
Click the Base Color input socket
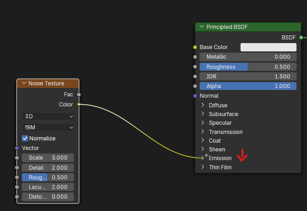click(195, 47)
